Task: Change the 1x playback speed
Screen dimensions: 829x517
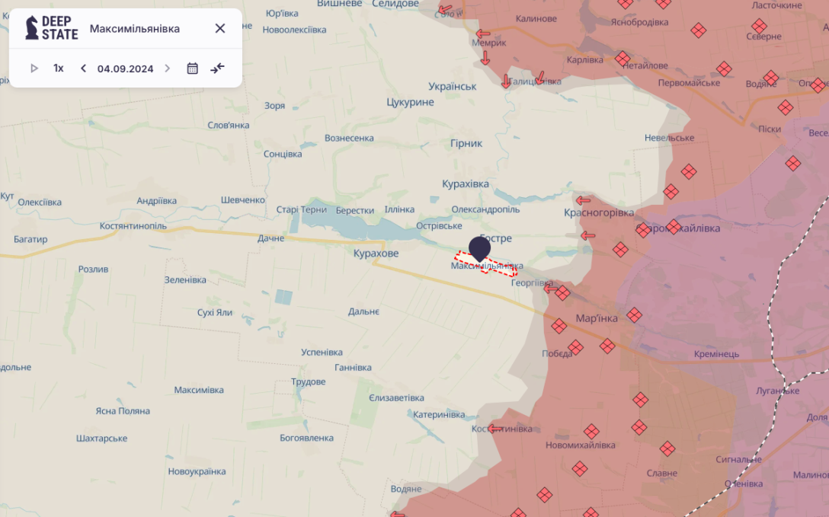Action: click(x=59, y=68)
